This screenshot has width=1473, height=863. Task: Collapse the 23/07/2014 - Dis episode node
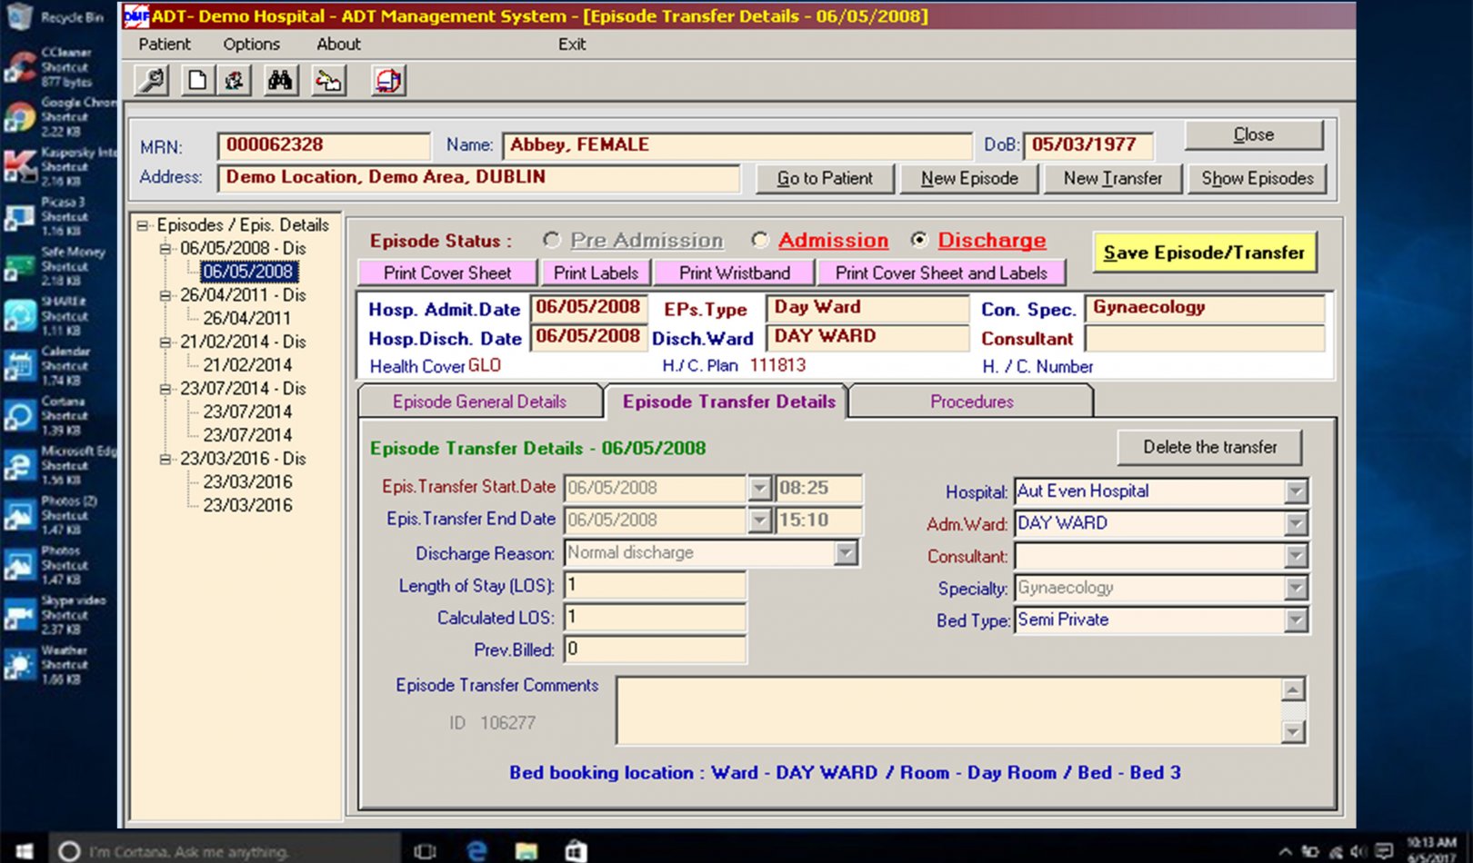pos(165,389)
